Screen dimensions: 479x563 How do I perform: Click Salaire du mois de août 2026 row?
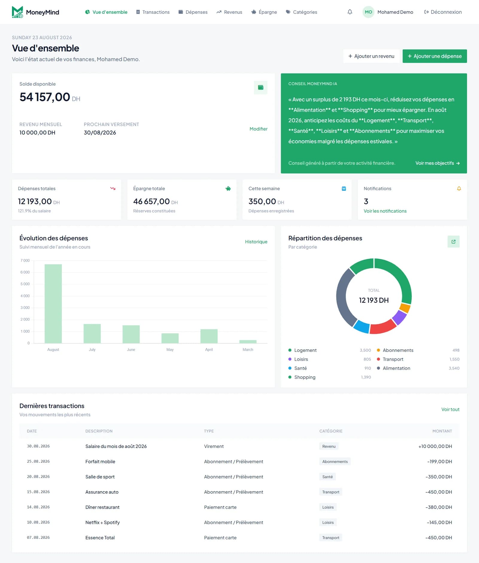(239, 446)
